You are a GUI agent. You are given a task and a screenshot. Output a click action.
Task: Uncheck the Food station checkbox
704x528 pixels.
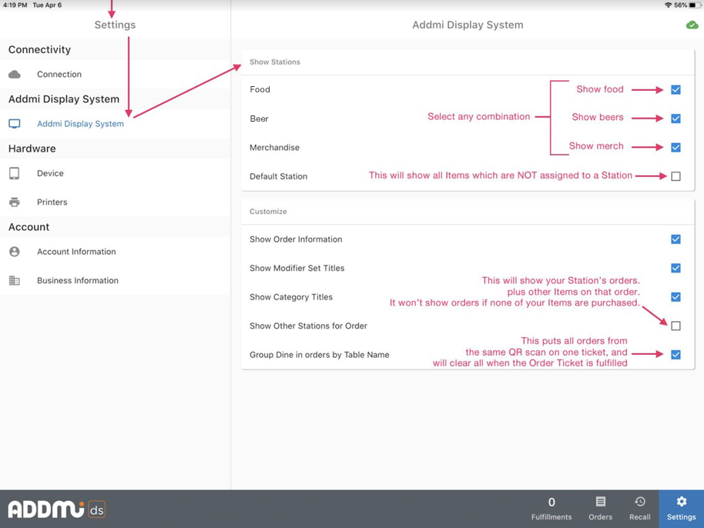(676, 90)
